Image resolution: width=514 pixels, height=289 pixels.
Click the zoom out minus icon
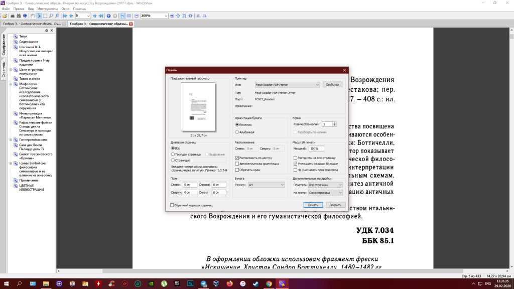[137, 16]
